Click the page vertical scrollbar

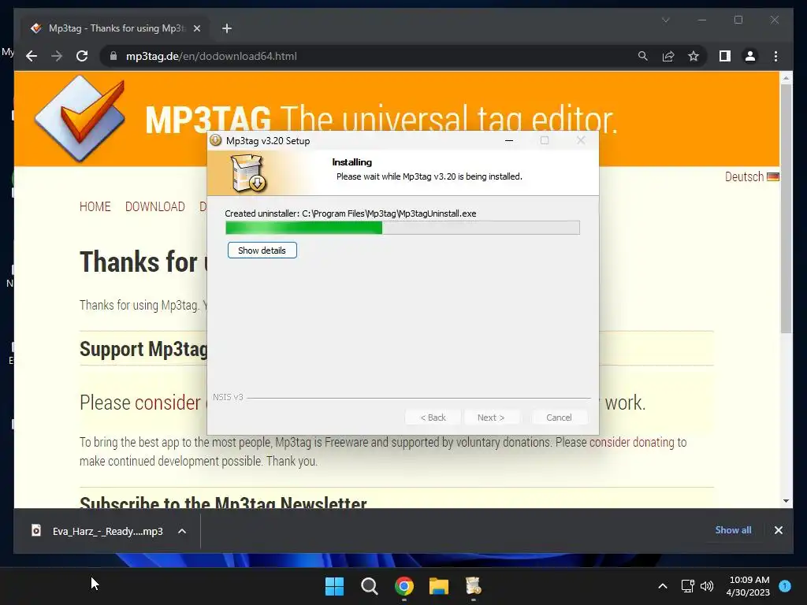coord(786,208)
